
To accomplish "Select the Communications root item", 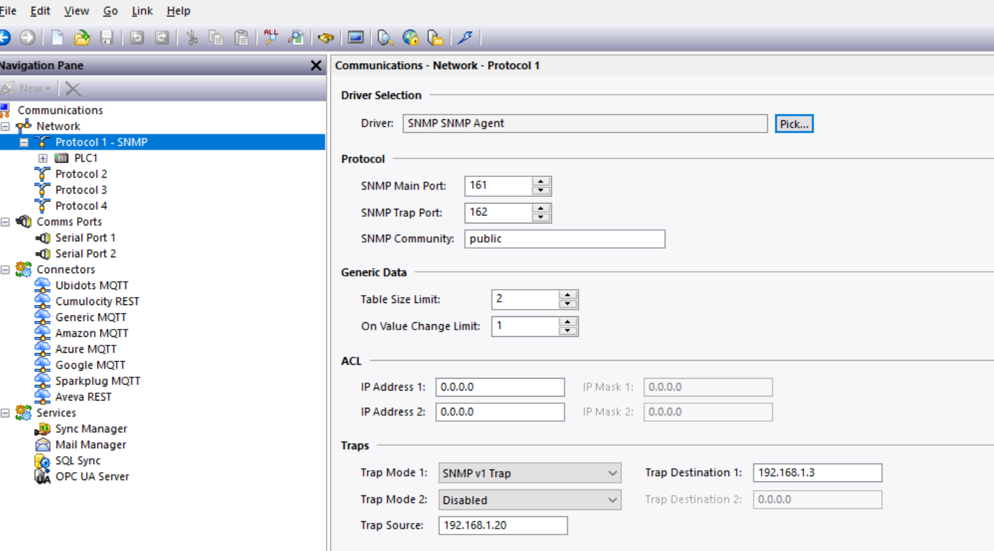I will [60, 110].
